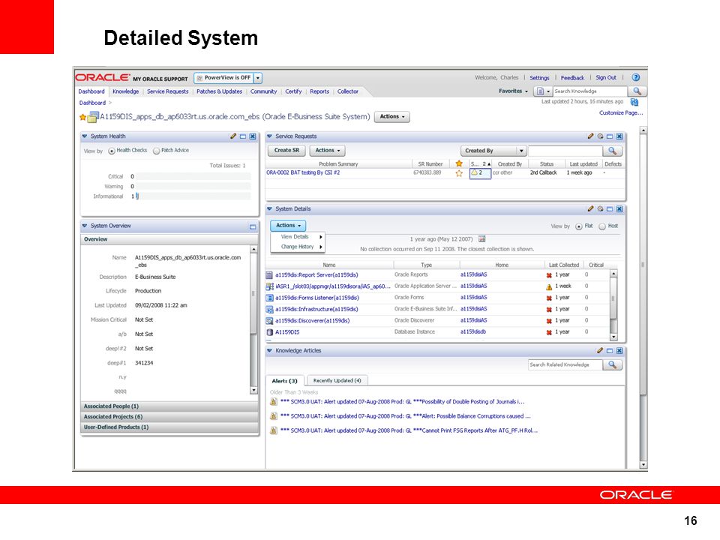
Task: Collapse the Knowledge Articles panel triangle
Action: (x=269, y=350)
